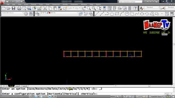Click the Publish icon
Screen dimensions: 175x98
click(29, 8)
